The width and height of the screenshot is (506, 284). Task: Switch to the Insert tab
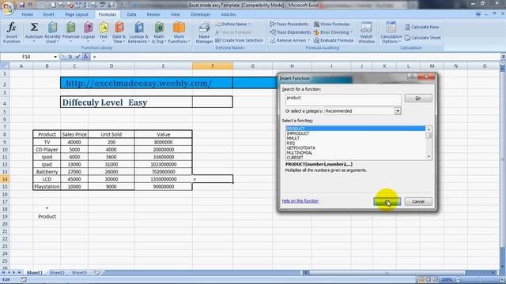point(49,14)
